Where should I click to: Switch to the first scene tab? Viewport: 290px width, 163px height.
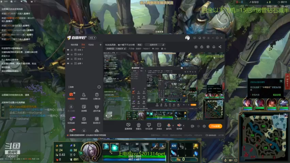click(74, 45)
